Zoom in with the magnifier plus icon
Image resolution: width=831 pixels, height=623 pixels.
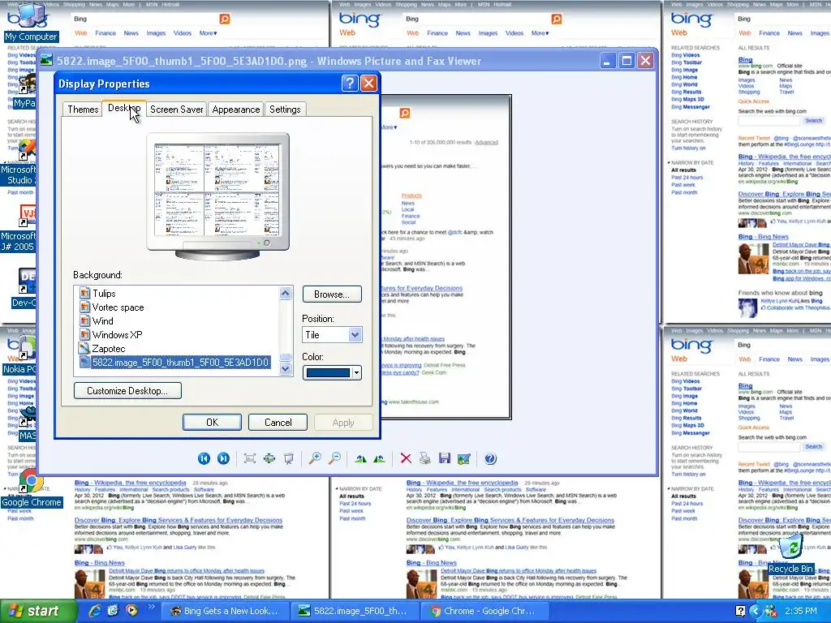[x=315, y=459]
